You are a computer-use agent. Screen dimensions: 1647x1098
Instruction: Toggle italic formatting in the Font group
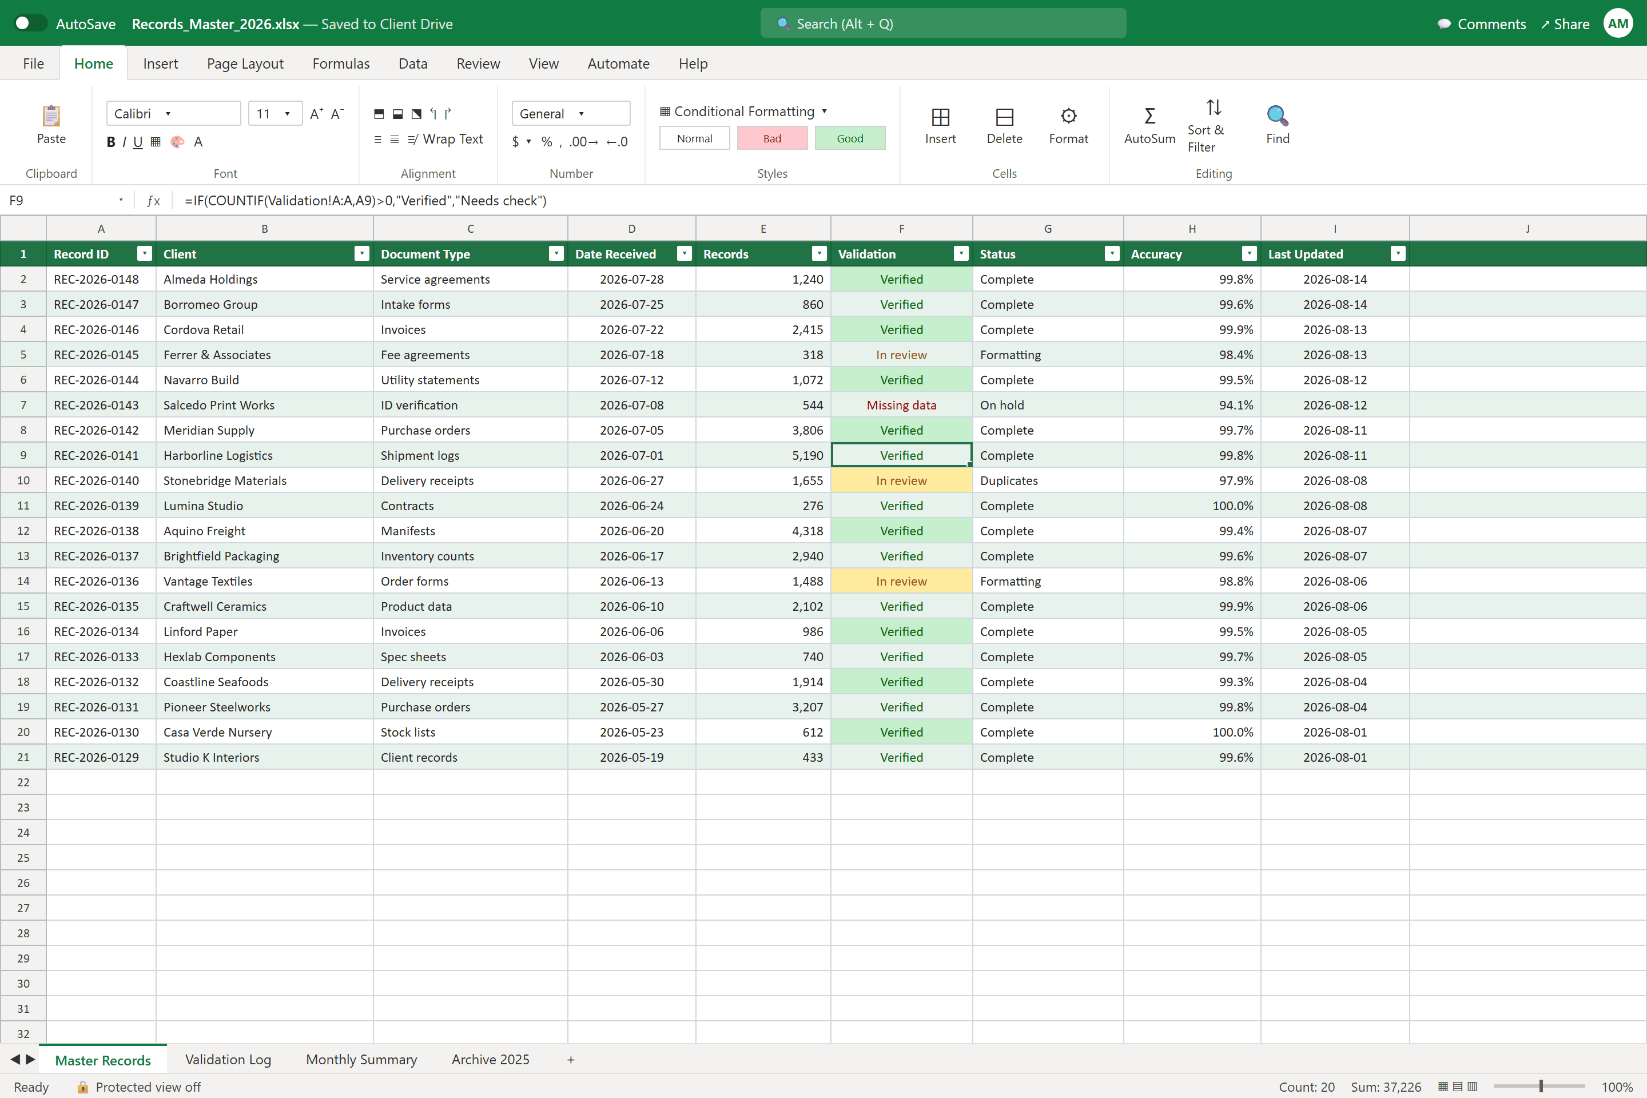tap(124, 142)
